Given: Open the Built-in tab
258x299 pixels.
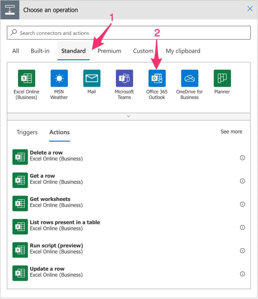Looking at the screenshot, I should tap(40, 51).
